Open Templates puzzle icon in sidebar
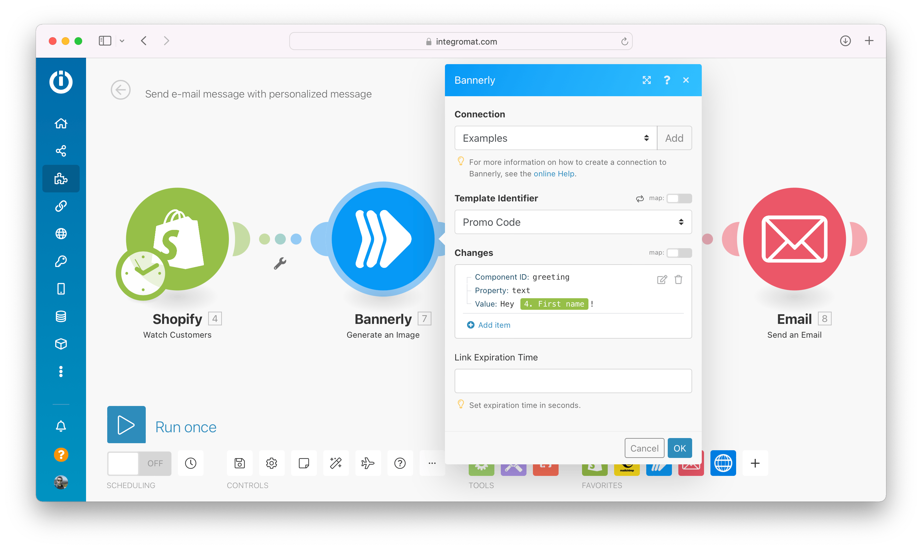 [61, 179]
